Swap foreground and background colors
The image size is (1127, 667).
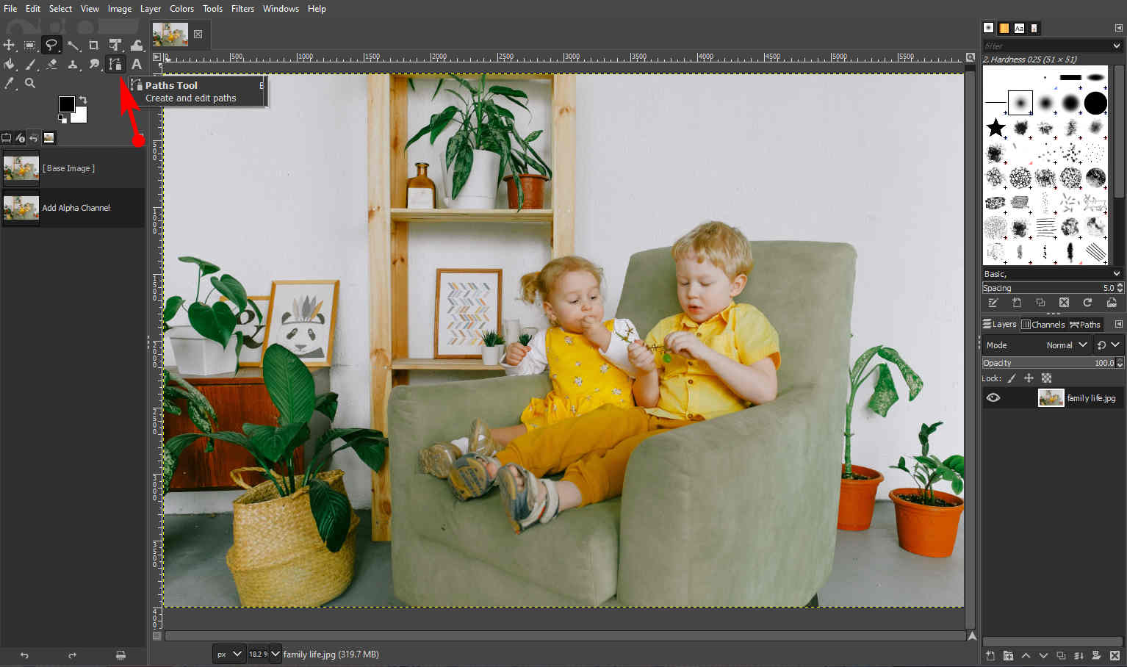tap(83, 100)
